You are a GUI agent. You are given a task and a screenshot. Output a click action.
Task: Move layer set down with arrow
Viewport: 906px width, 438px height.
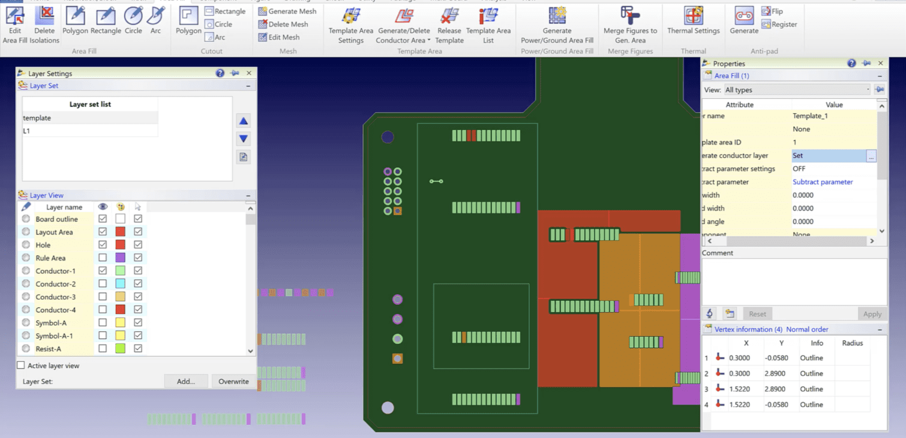(x=243, y=138)
